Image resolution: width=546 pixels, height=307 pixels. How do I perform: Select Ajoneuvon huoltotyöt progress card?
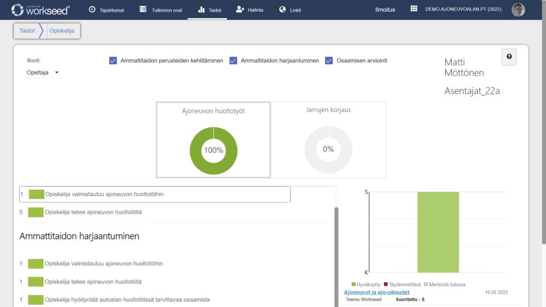tap(213, 140)
